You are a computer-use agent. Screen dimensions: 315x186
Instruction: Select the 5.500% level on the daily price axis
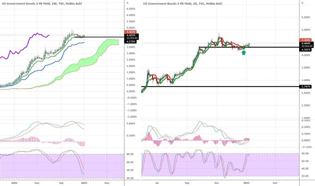[306, 17]
